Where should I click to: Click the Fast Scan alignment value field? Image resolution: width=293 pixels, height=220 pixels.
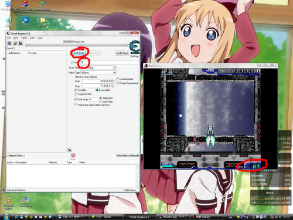point(94,99)
